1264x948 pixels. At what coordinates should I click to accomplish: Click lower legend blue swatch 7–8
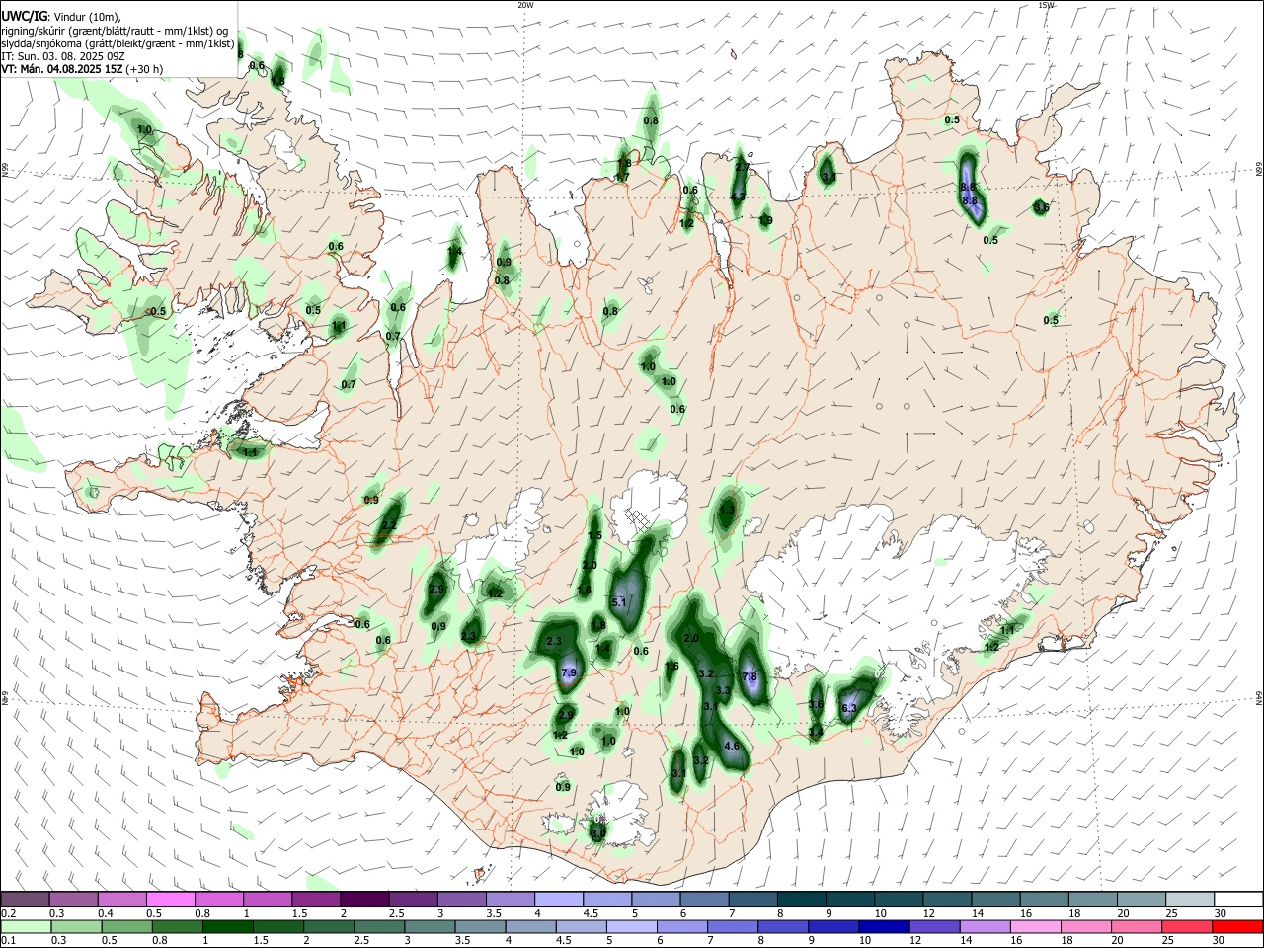(731, 926)
